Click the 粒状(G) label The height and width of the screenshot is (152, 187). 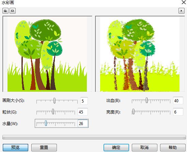click(x=10, y=112)
